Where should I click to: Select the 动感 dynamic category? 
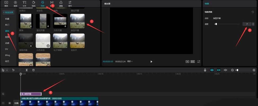tap(7, 43)
